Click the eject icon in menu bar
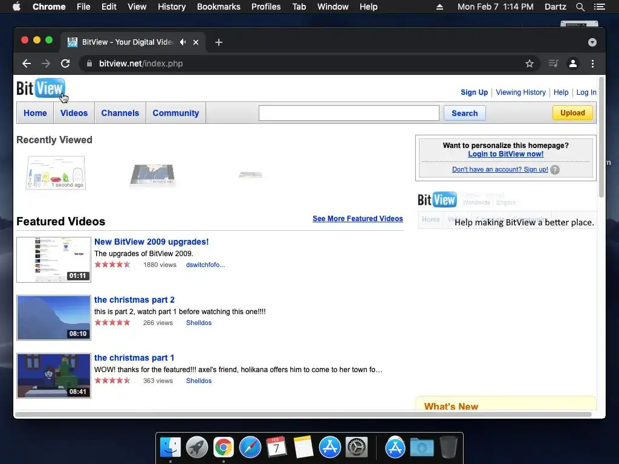The width and height of the screenshot is (619, 464). pos(439,7)
